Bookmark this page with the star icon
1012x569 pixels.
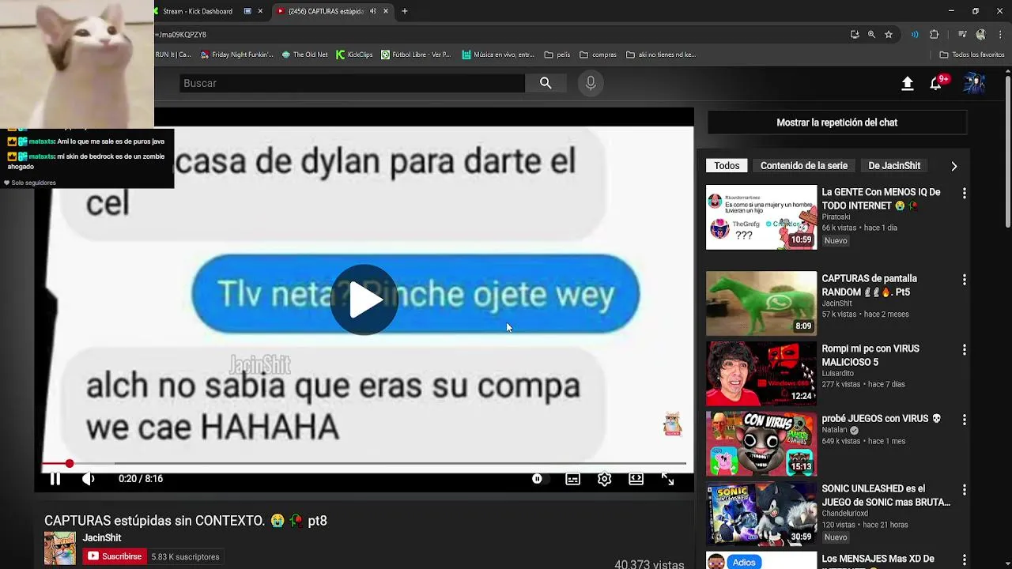pyautogui.click(x=889, y=35)
